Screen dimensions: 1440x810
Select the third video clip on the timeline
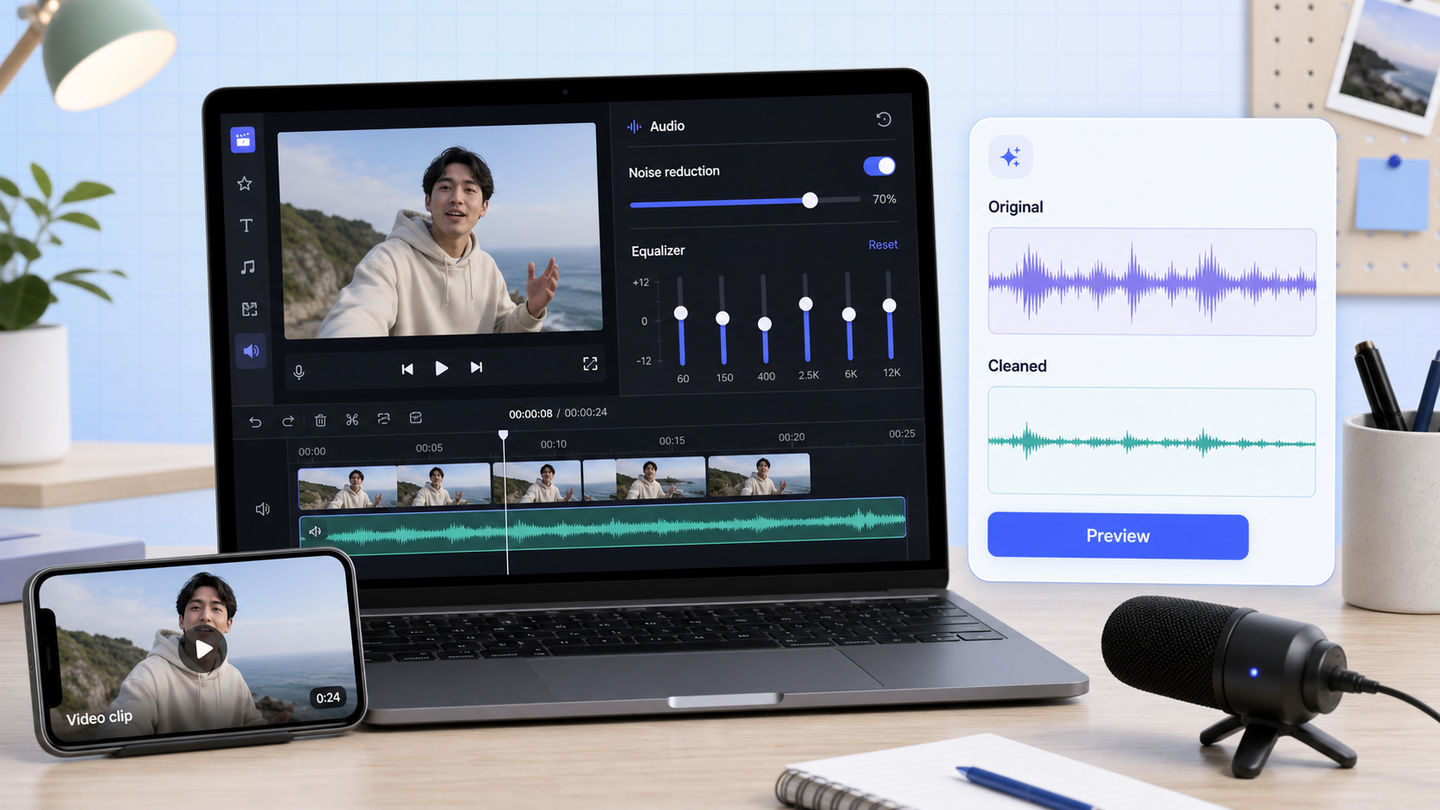537,482
